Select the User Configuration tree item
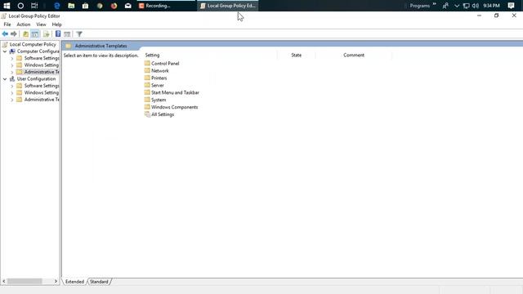 coord(33,79)
